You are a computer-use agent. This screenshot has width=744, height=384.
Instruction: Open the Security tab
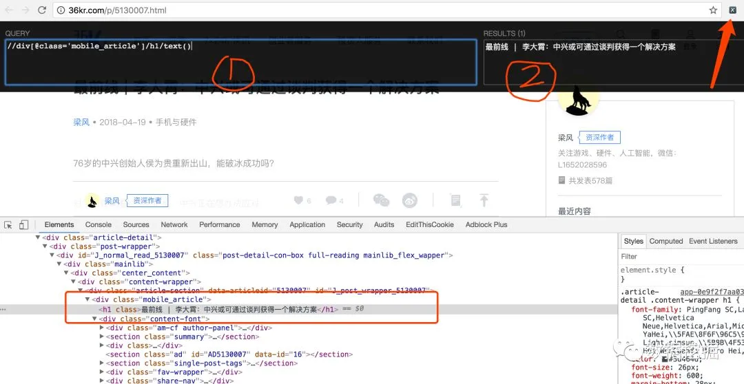pos(350,225)
